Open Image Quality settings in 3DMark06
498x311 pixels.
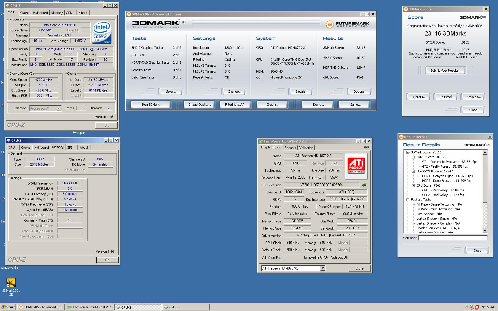tap(200, 105)
